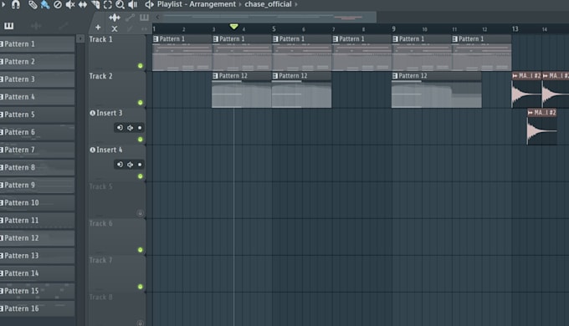Open menu of first Pattern 12 clip

215,76
